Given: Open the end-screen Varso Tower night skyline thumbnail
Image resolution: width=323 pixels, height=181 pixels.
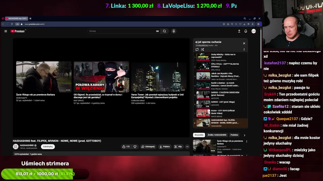Looking at the screenshot, I should click(159, 77).
